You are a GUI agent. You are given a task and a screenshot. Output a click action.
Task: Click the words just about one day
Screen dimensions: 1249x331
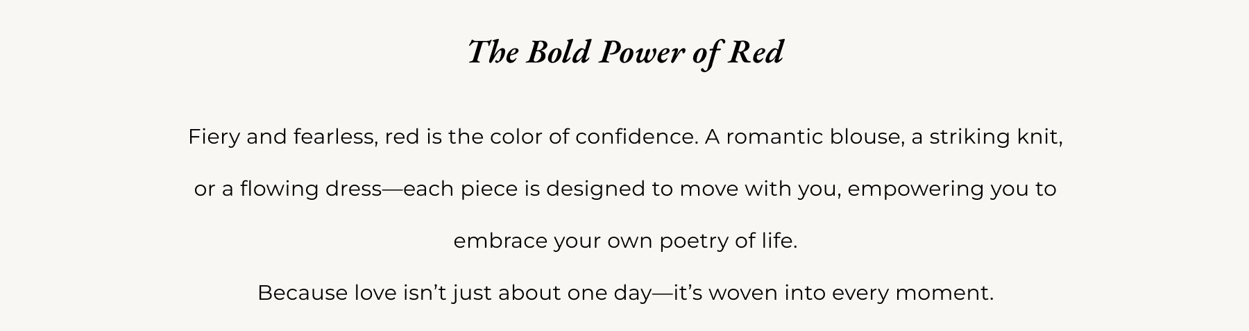553,293
